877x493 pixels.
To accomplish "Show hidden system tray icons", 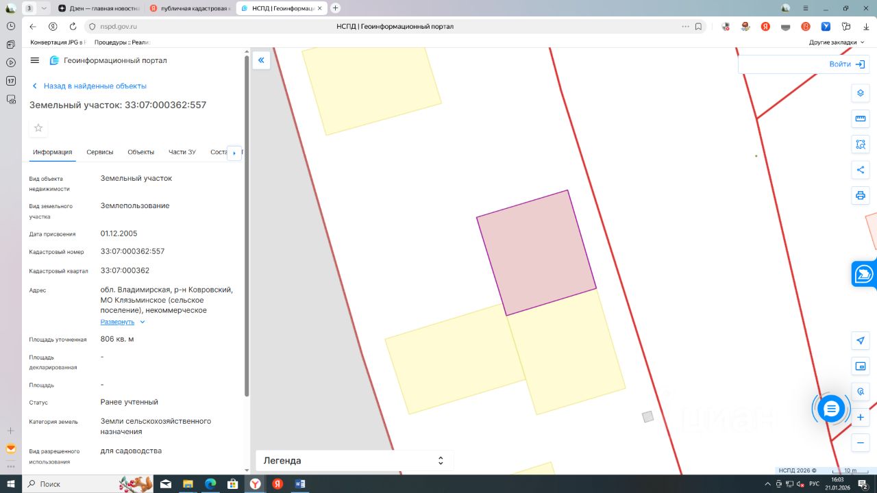I will tap(768, 484).
